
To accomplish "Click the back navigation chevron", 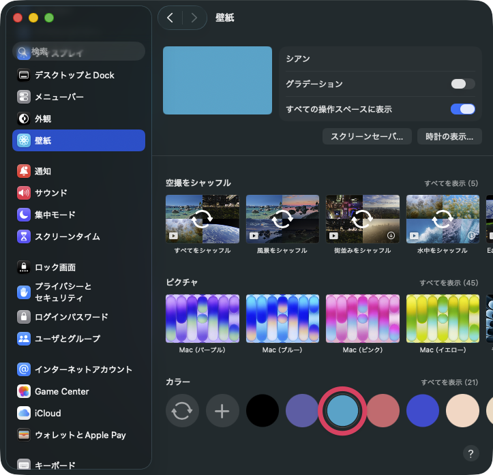I will coord(170,18).
